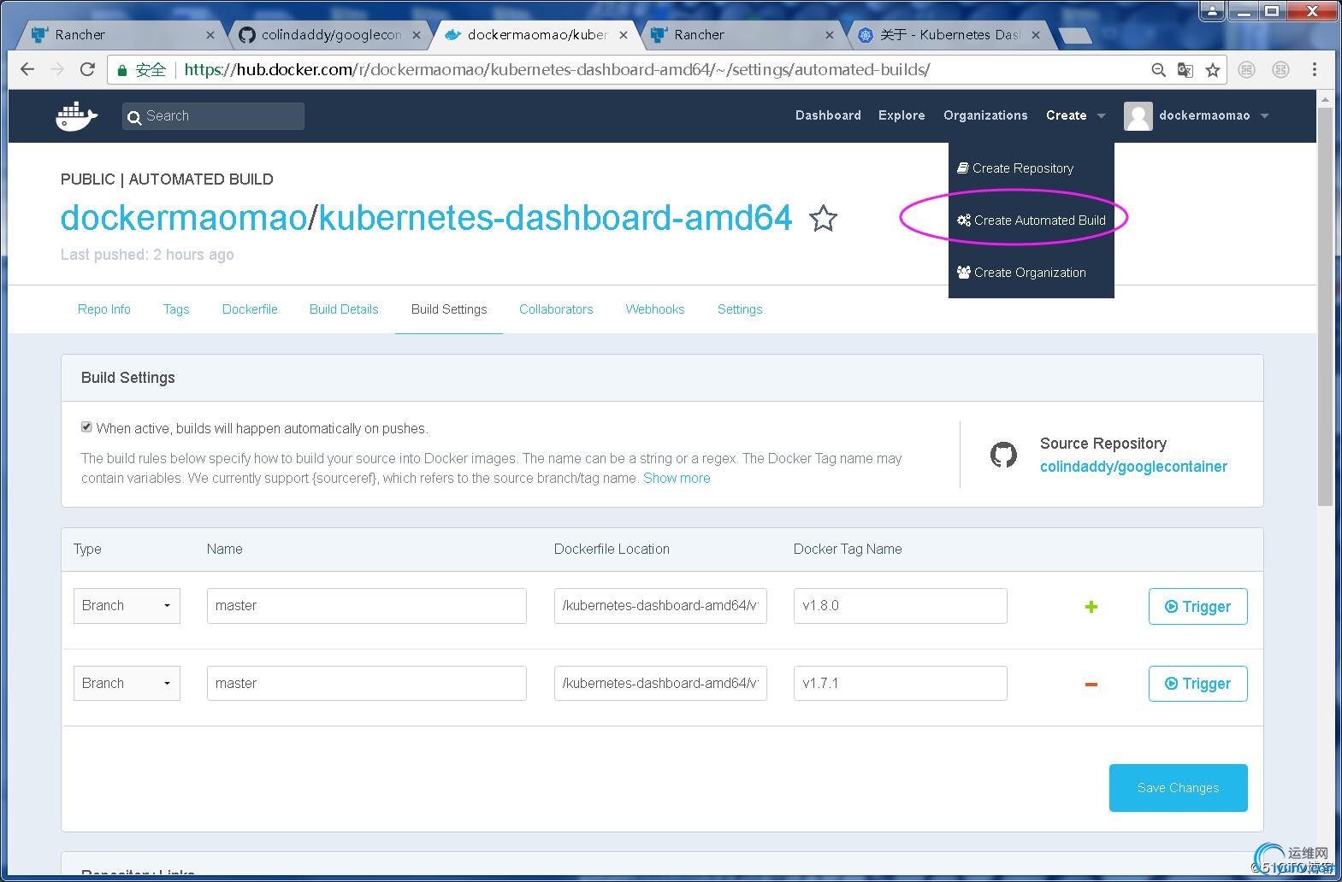This screenshot has height=882, width=1342.
Task: Focus the Docker Hub search box
Action: 213,116
